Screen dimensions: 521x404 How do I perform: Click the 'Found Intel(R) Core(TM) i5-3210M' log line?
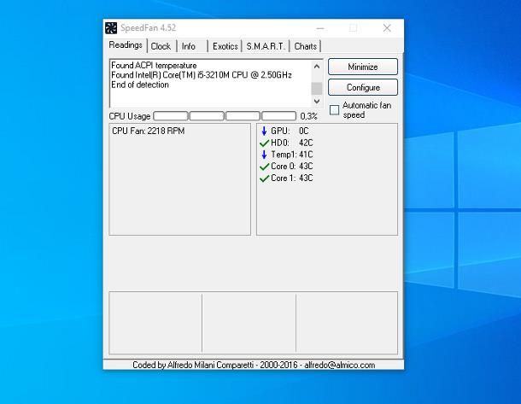pos(202,75)
